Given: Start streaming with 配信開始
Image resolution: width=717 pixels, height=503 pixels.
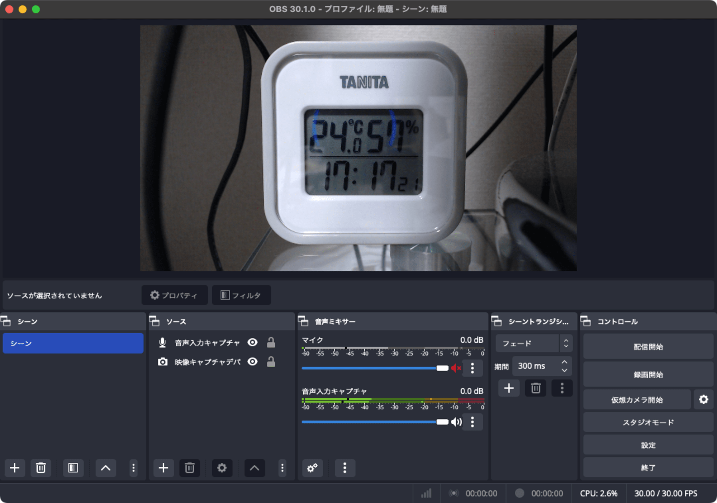Looking at the screenshot, I should (648, 347).
